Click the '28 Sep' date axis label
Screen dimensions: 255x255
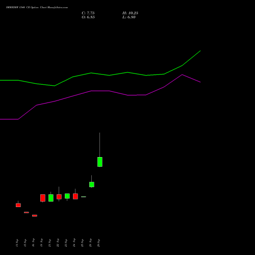click(90, 243)
